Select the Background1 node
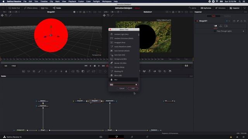Screen dimensions: 248x139 tap(21, 130)
